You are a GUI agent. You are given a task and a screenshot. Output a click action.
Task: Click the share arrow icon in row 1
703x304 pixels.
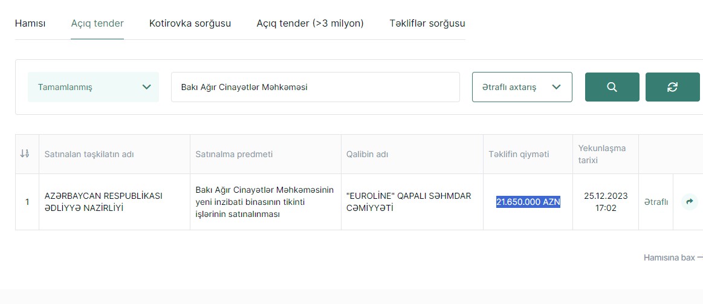point(689,202)
